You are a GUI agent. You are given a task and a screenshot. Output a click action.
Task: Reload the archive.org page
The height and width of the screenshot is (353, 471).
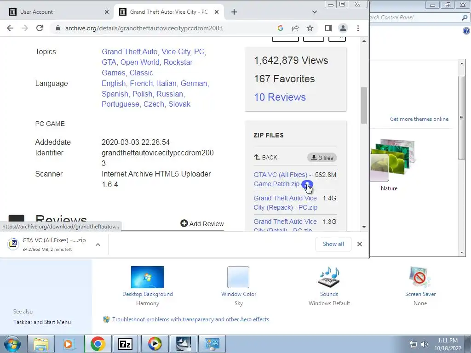[x=40, y=28]
